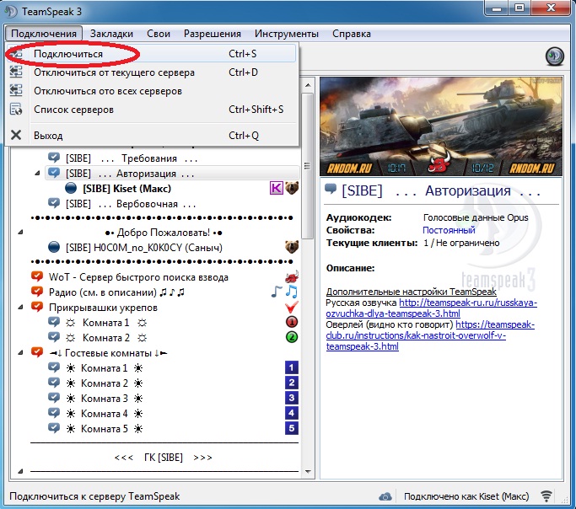Select Радио (см. в описании) channel
This screenshot has width=576, height=509.
117,292
